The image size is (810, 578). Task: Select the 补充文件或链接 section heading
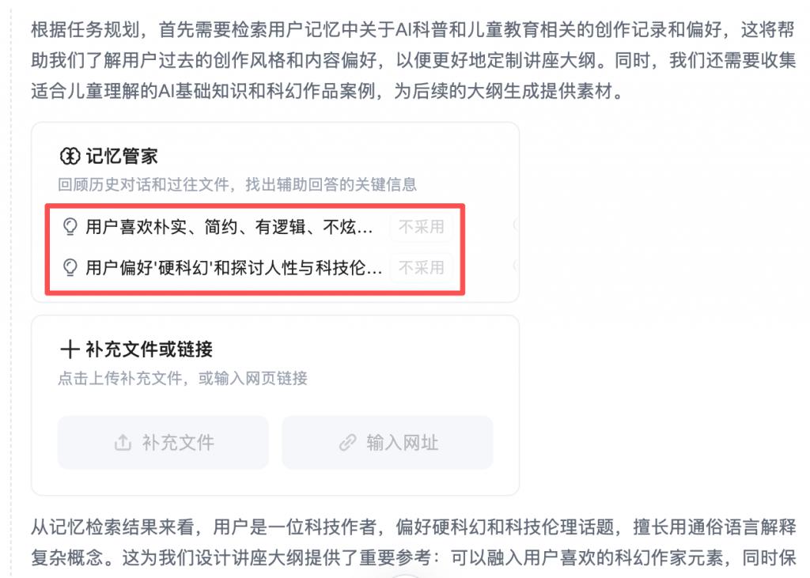coord(149,349)
